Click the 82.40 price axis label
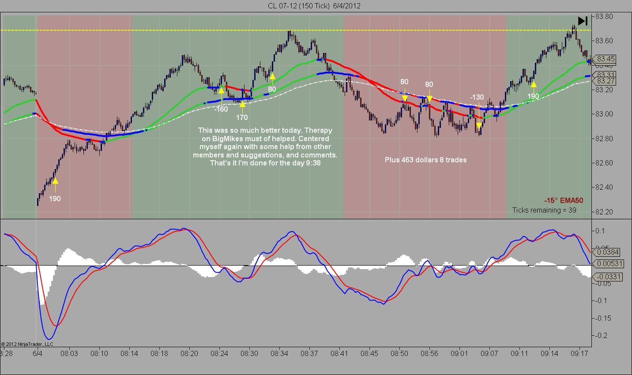This screenshot has height=375, width=632. click(x=604, y=187)
